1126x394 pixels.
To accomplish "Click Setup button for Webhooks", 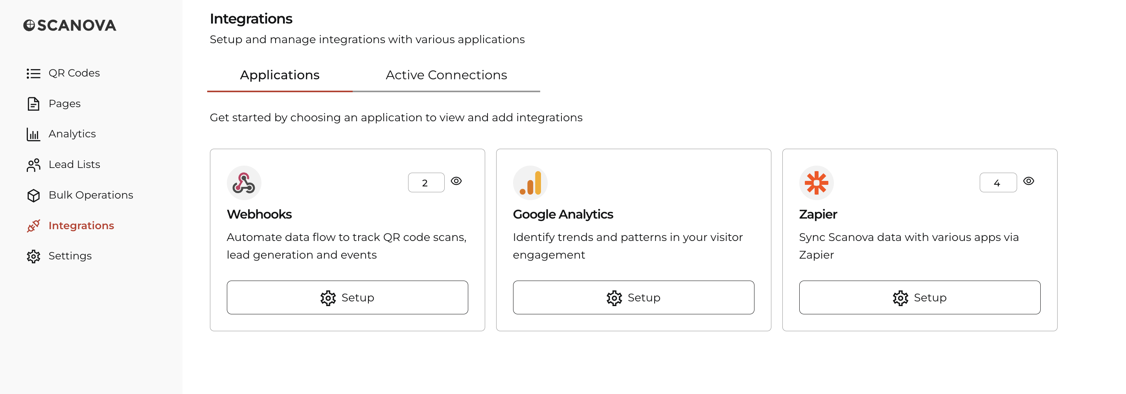I will pos(348,297).
